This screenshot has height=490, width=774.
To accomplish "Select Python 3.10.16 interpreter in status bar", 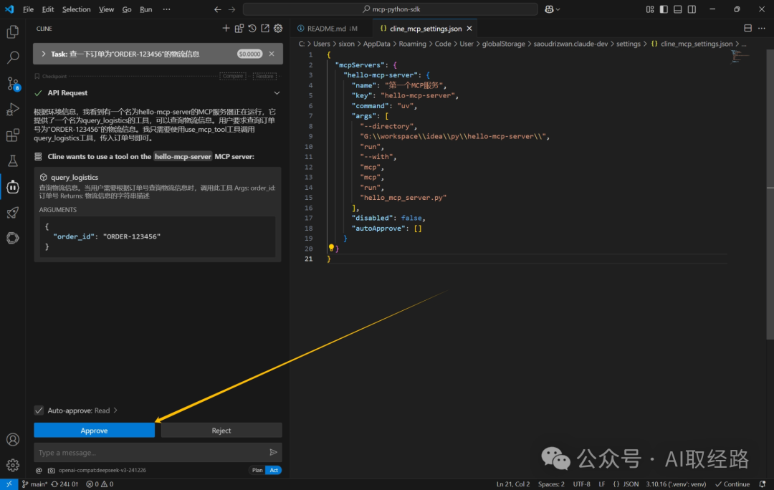I will [677, 484].
